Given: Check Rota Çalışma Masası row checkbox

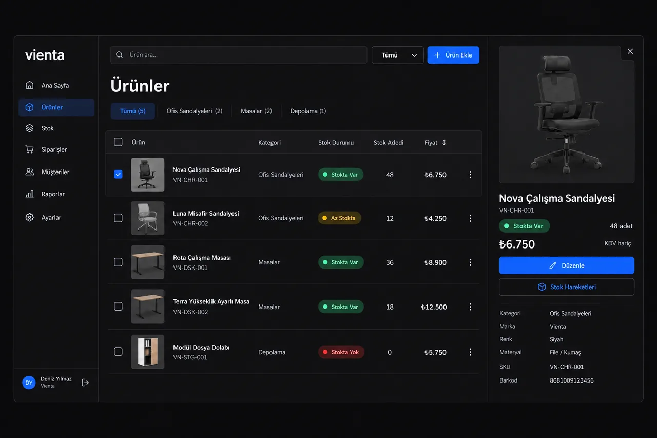Looking at the screenshot, I should (x=118, y=262).
